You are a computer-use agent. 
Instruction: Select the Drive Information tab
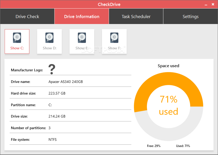(81, 16)
